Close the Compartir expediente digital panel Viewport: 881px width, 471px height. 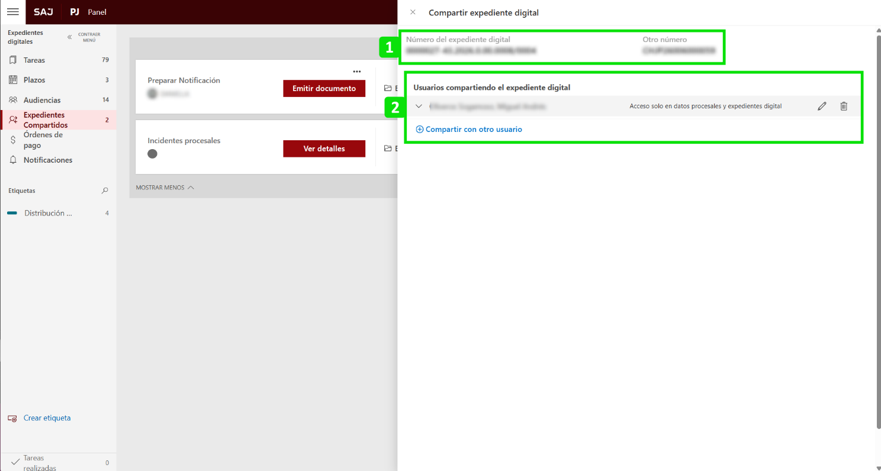[x=413, y=12]
